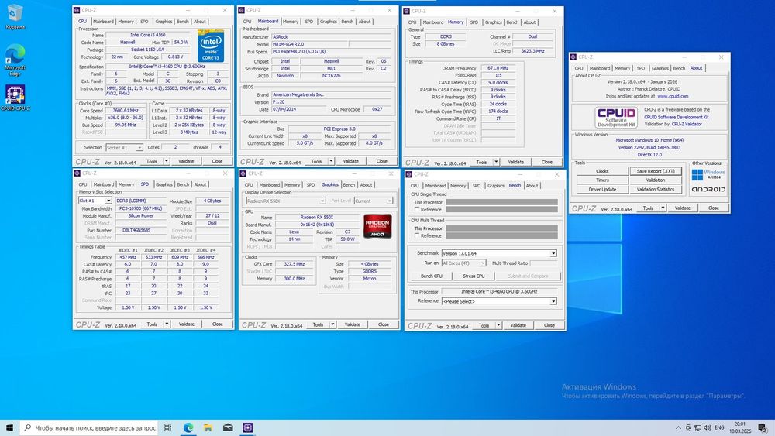Image resolution: width=775 pixels, height=436 pixels.
Task: Open Task View from the taskbar
Action: [x=168, y=427]
